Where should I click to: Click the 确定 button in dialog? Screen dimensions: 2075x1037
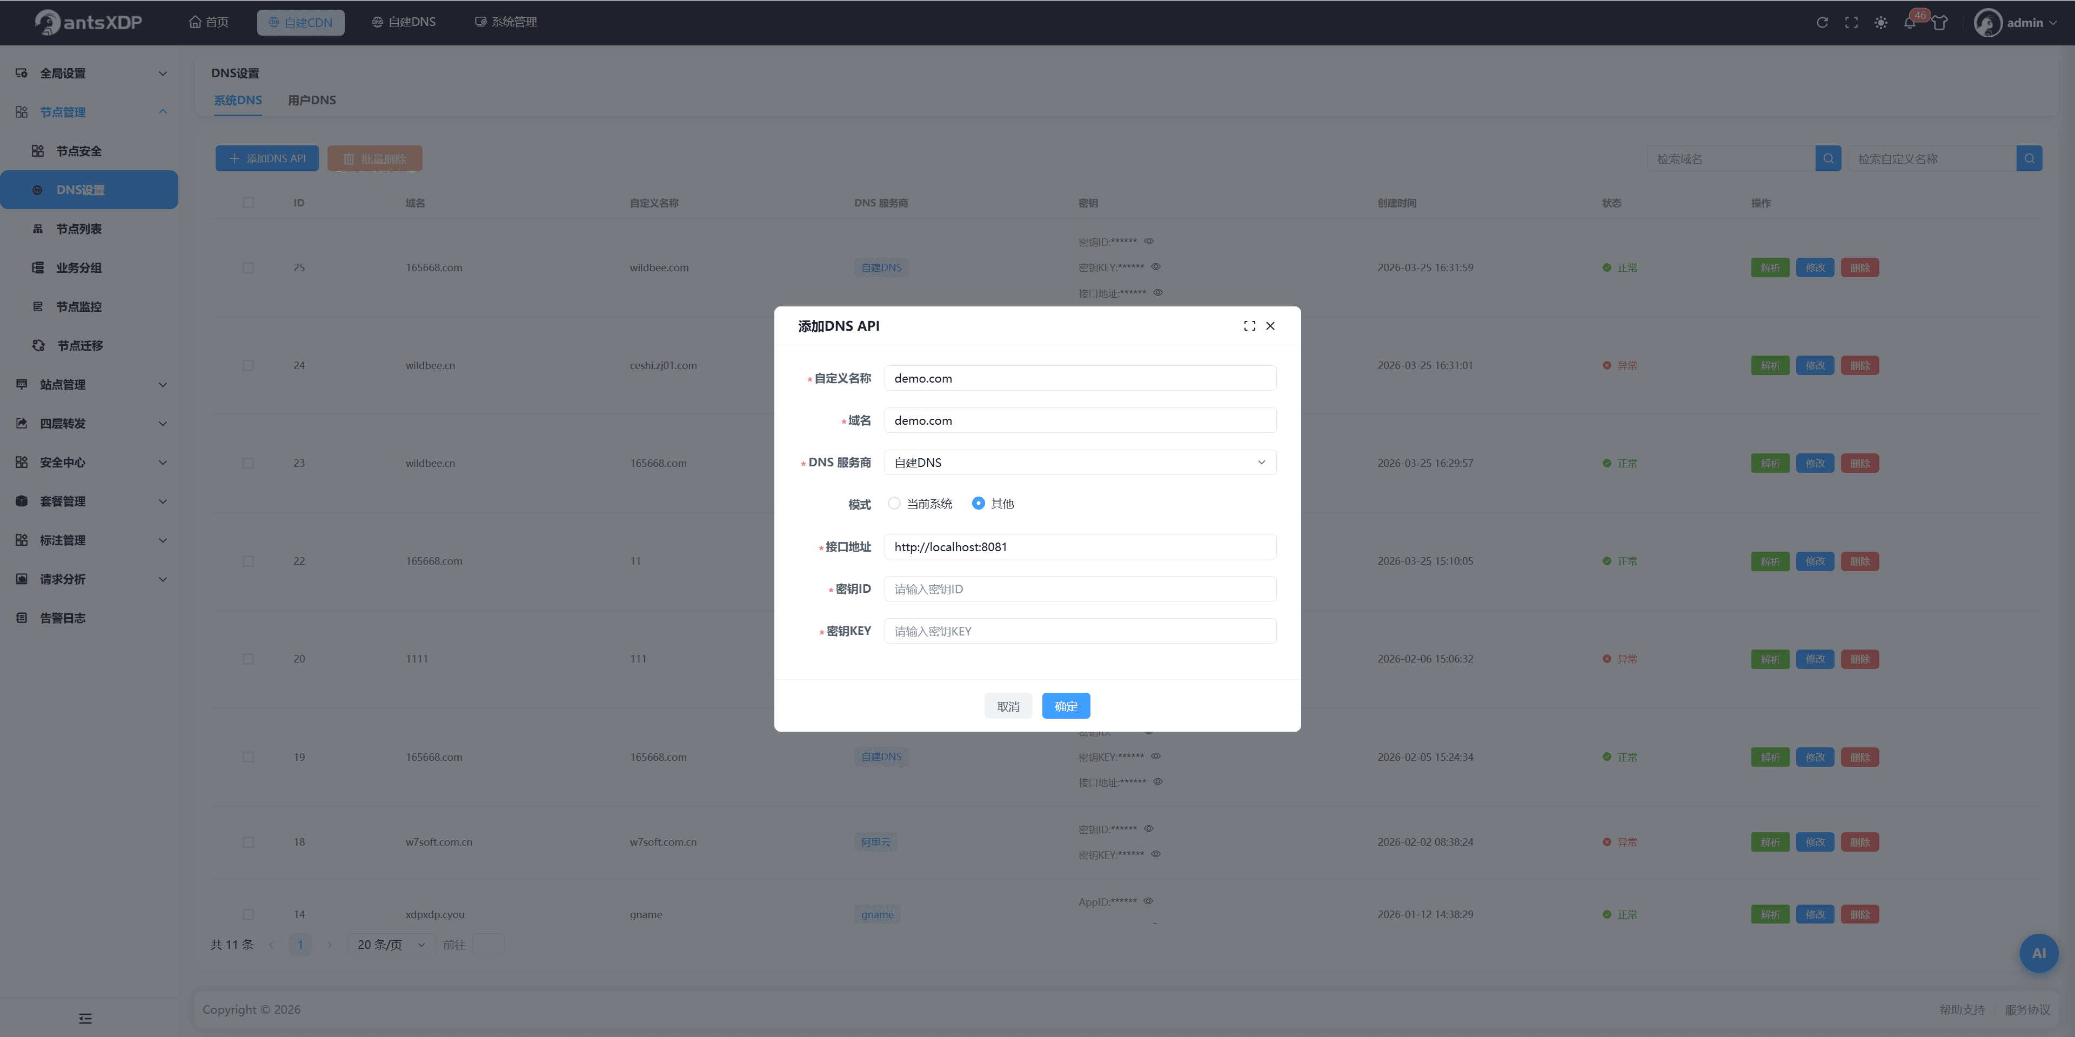(x=1066, y=706)
